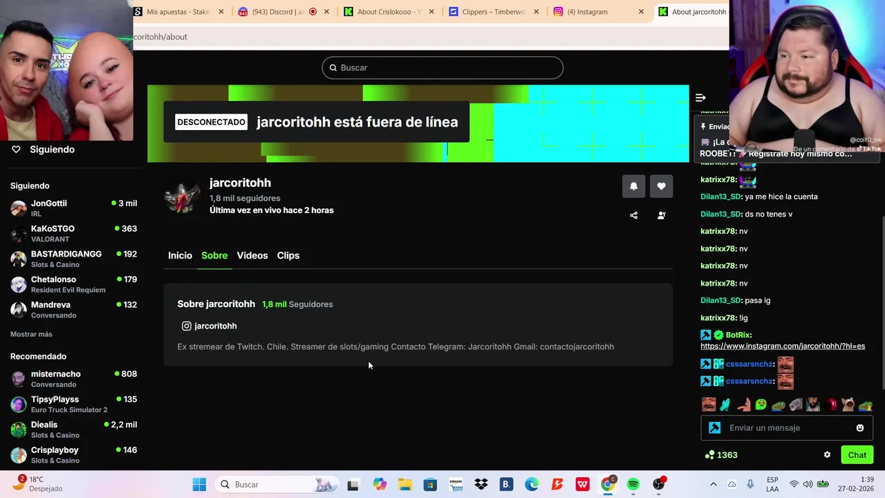Select the red siren quick emote

click(x=832, y=405)
